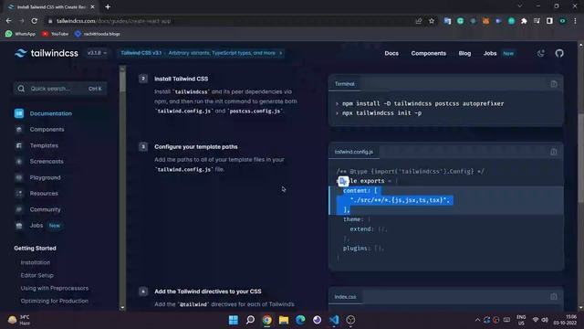The width and height of the screenshot is (584, 329).
Task: Open the Components nav item
Action: click(428, 53)
